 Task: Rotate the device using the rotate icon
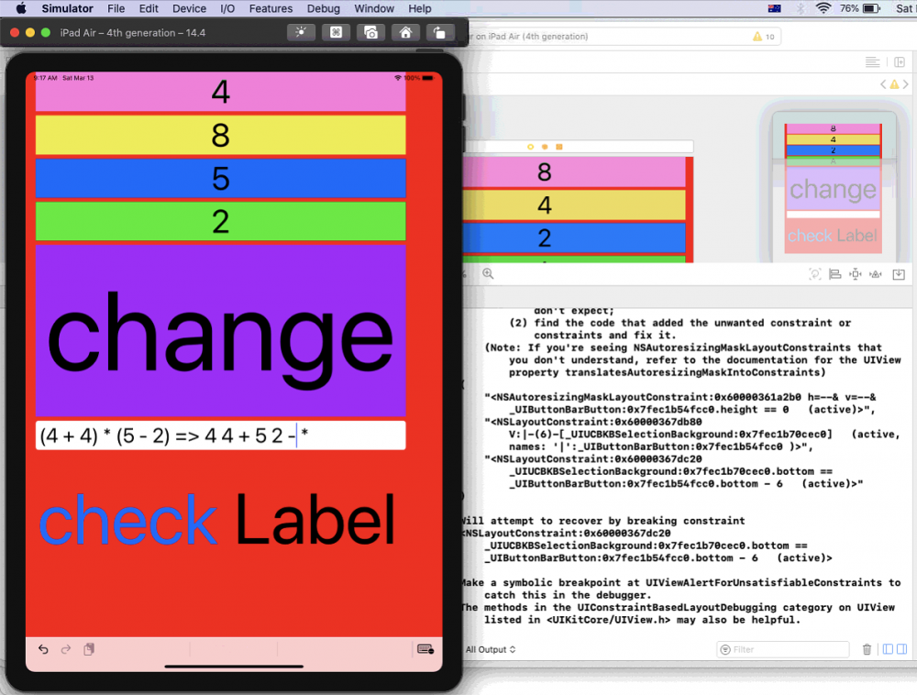439,32
